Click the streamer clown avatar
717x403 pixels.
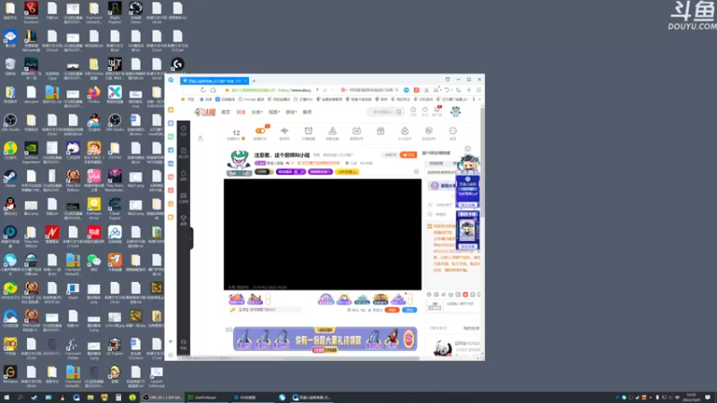click(x=238, y=162)
